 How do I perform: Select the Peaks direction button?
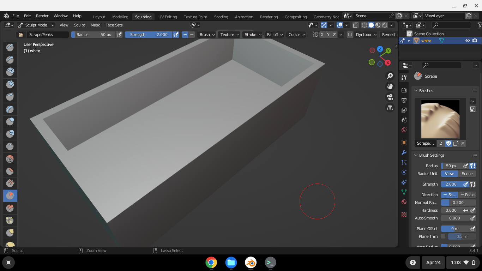(x=468, y=195)
